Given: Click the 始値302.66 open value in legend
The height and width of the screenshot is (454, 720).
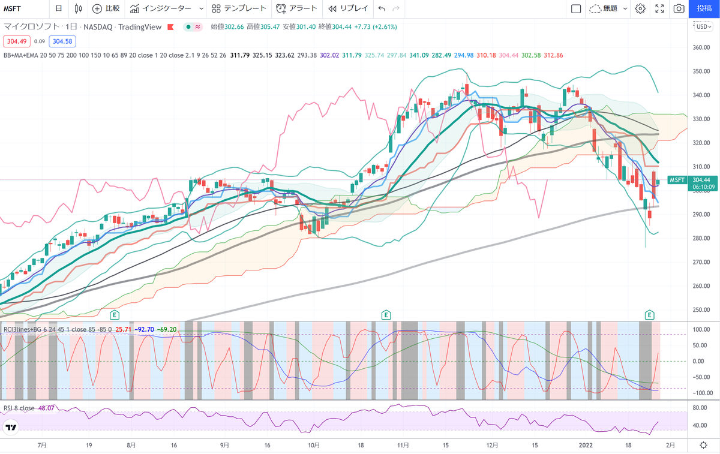Looking at the screenshot, I should click(227, 27).
